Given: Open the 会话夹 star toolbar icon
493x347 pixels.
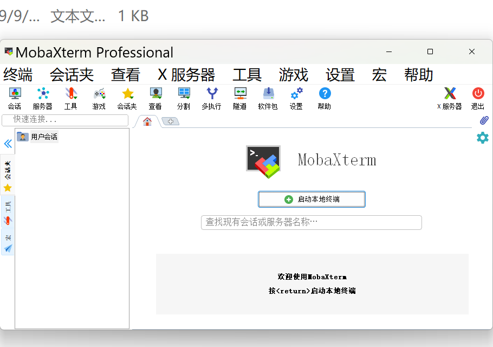Looking at the screenshot, I should click(127, 99).
